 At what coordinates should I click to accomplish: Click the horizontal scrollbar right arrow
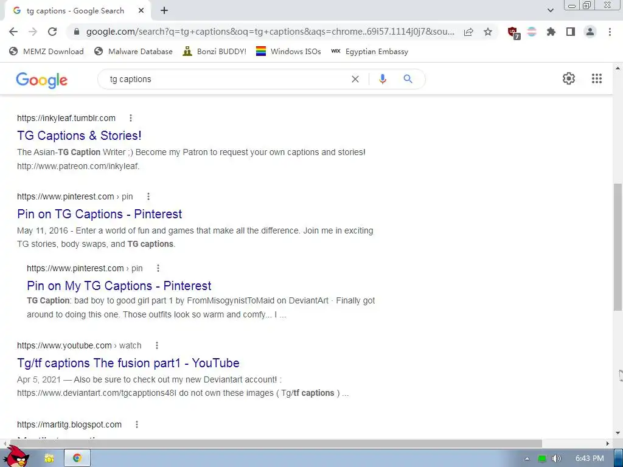[608, 443]
